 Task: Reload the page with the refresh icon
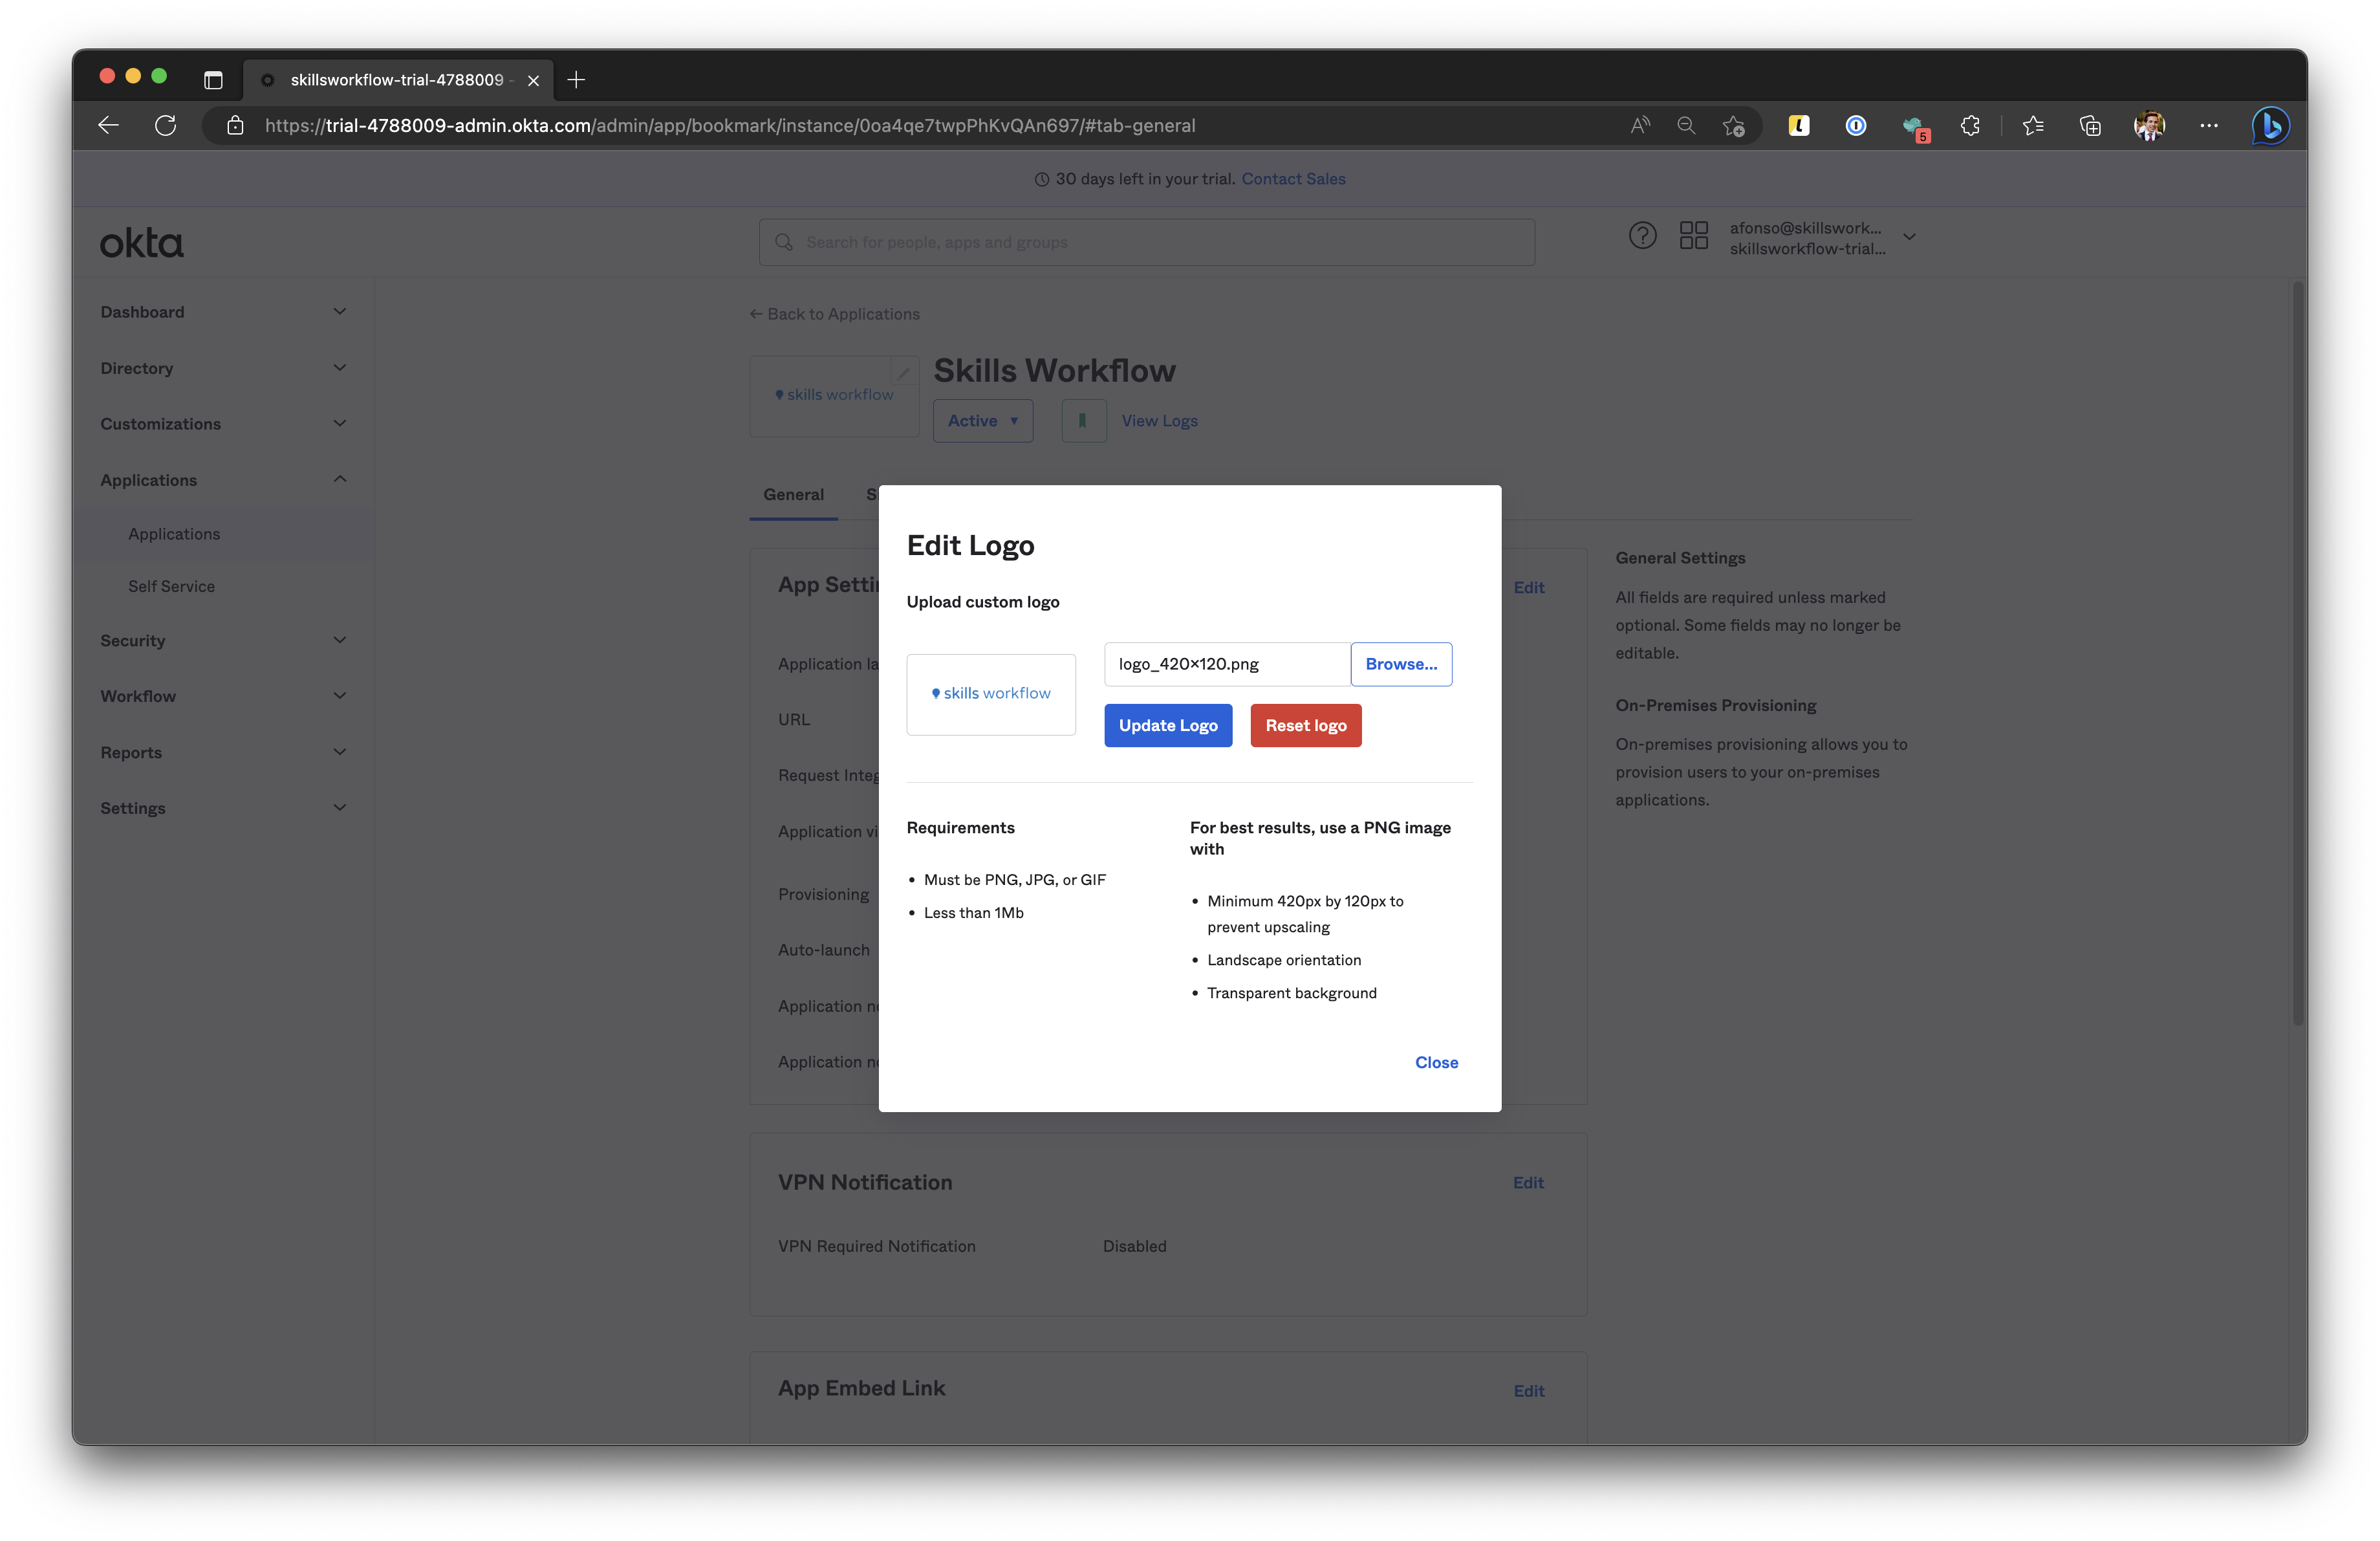pyautogui.click(x=166, y=125)
